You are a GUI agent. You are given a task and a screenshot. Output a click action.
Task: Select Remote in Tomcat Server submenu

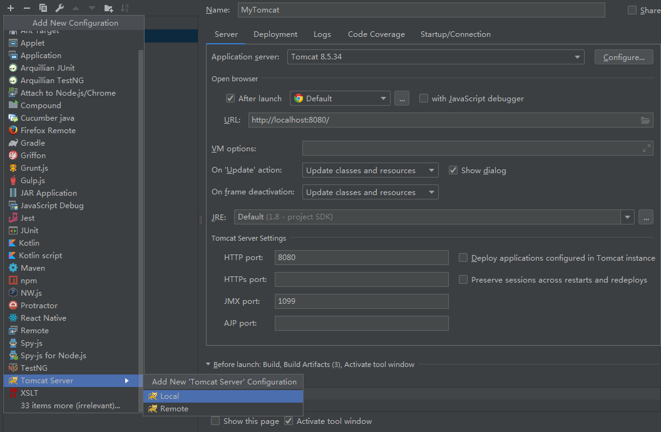click(x=174, y=408)
